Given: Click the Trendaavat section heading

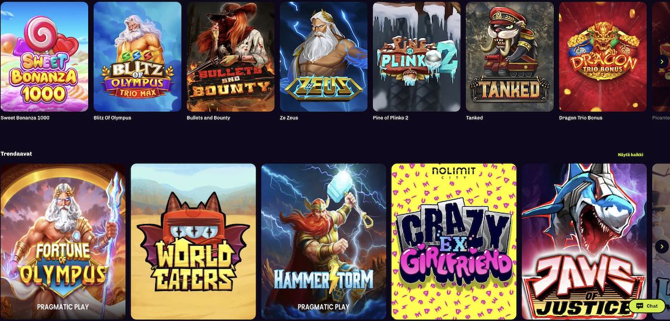Looking at the screenshot, I should coord(16,154).
